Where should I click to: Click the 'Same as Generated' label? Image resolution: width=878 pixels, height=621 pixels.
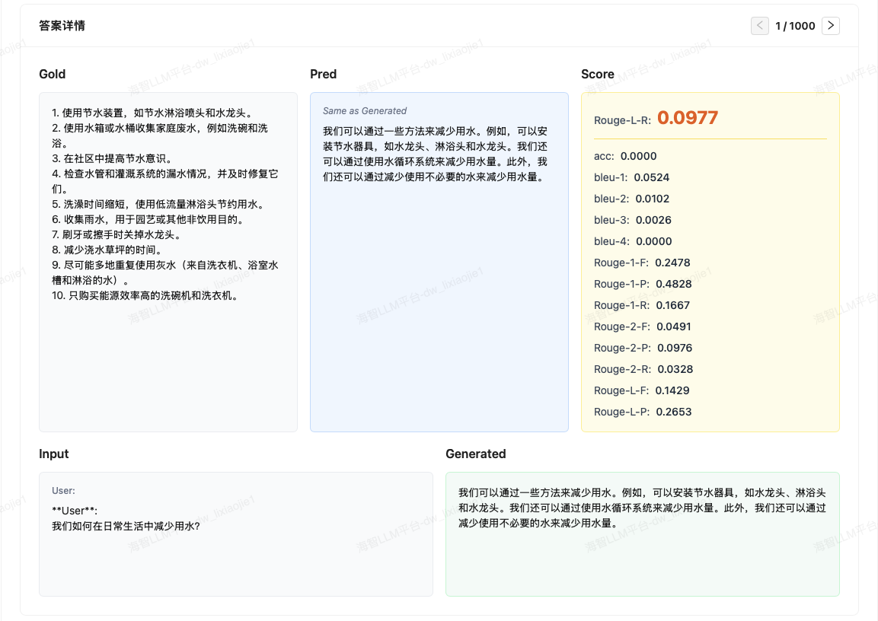coord(365,111)
